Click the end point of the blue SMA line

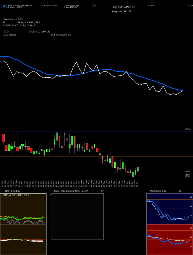tap(183, 90)
